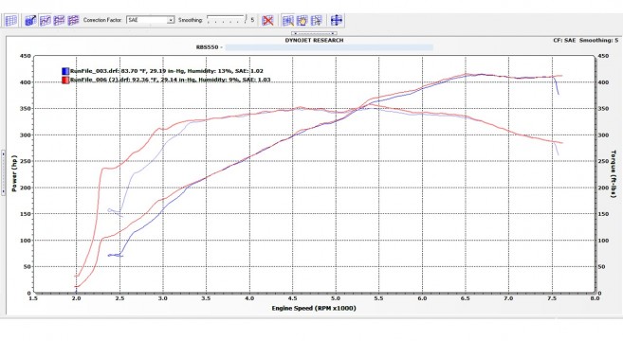Select the fourth graph layout icon
This screenshot has width=623, height=341.
74,20
